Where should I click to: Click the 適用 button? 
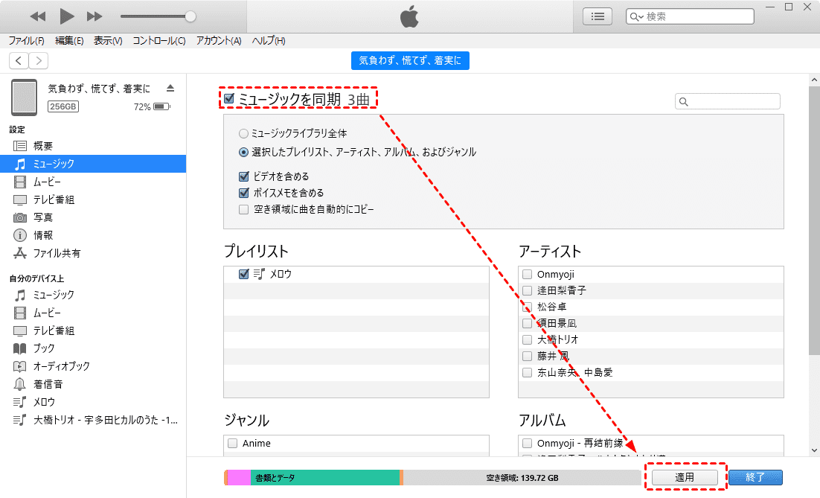(x=685, y=477)
